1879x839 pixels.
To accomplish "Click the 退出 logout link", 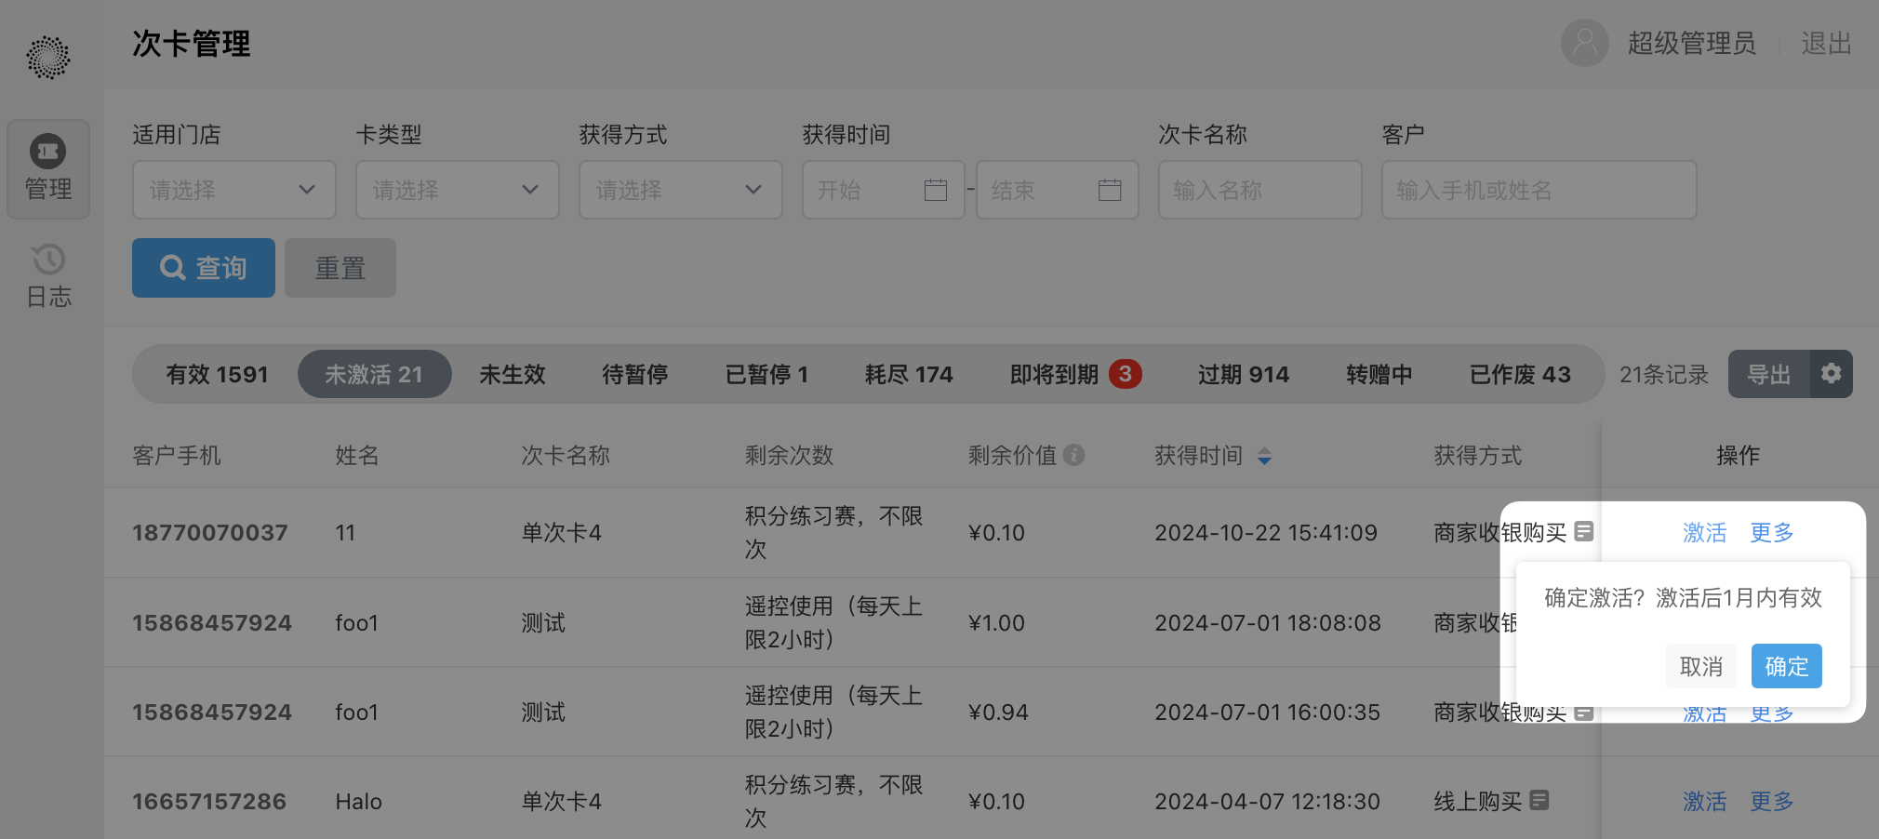I will (1826, 43).
